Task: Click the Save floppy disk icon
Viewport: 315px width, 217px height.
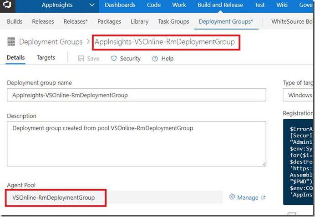Action: pyautogui.click(x=81, y=58)
